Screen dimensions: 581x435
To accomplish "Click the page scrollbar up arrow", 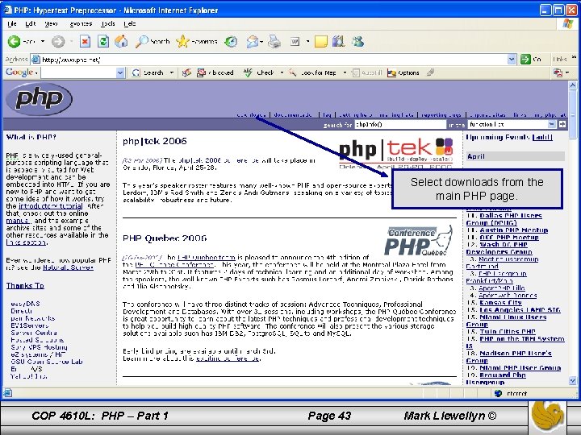I will (x=572, y=85).
